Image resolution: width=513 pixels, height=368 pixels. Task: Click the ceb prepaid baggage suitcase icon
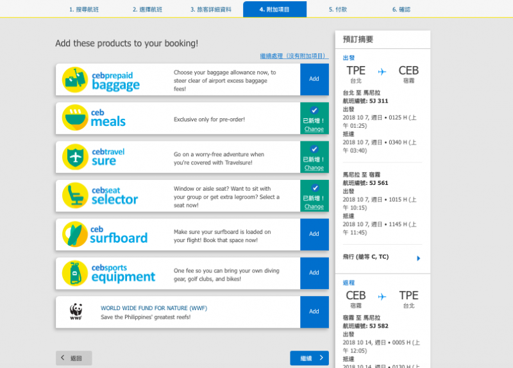pos(75,80)
